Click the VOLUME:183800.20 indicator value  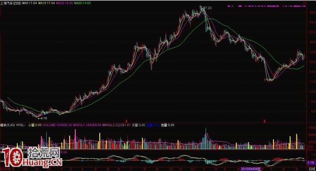coord(57,125)
